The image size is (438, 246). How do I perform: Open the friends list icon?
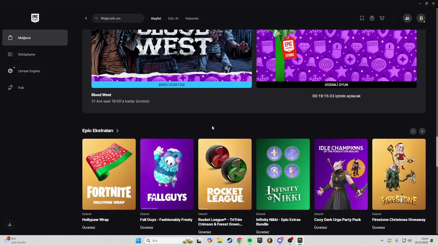407,18
